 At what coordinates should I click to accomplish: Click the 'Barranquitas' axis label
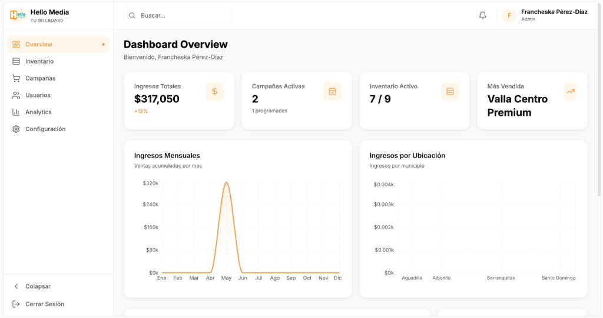501,278
